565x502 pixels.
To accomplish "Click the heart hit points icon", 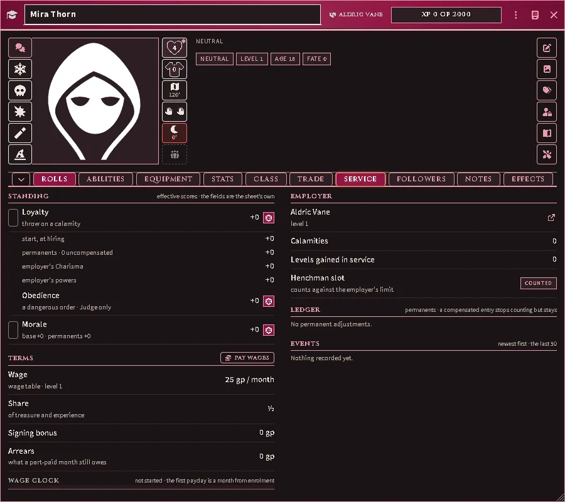I will [175, 48].
